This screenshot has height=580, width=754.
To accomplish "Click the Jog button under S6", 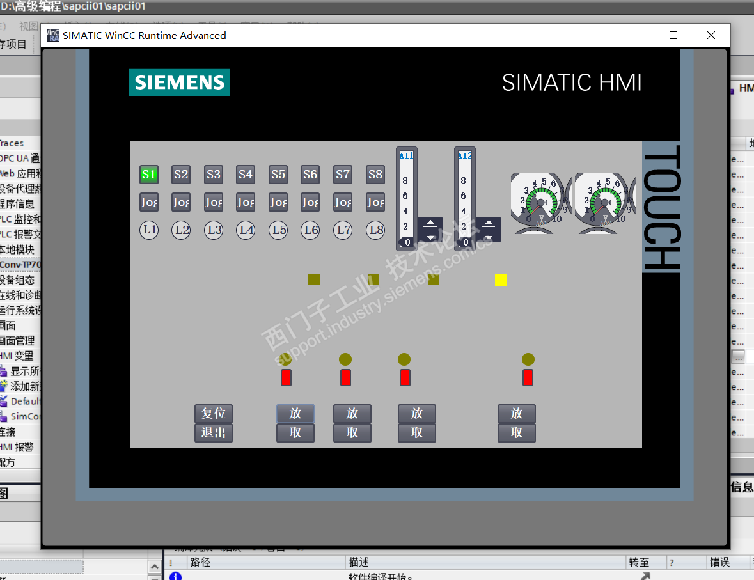I will (x=310, y=203).
